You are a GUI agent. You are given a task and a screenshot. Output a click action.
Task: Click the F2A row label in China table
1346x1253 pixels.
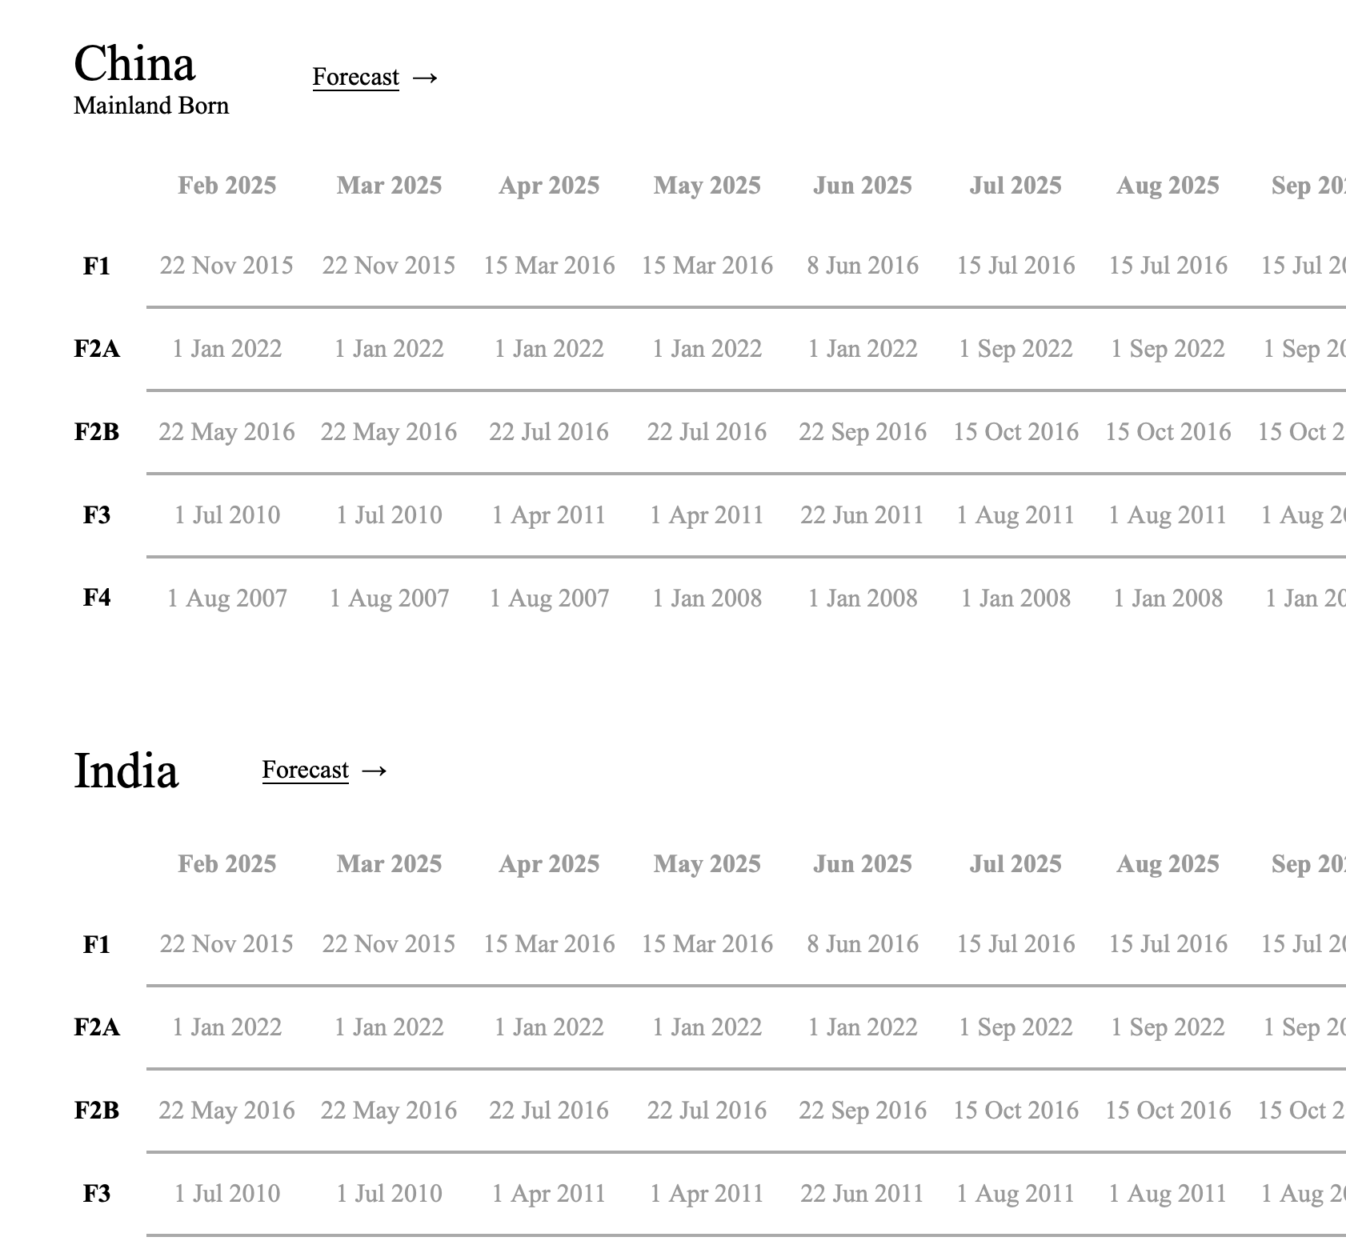click(97, 349)
